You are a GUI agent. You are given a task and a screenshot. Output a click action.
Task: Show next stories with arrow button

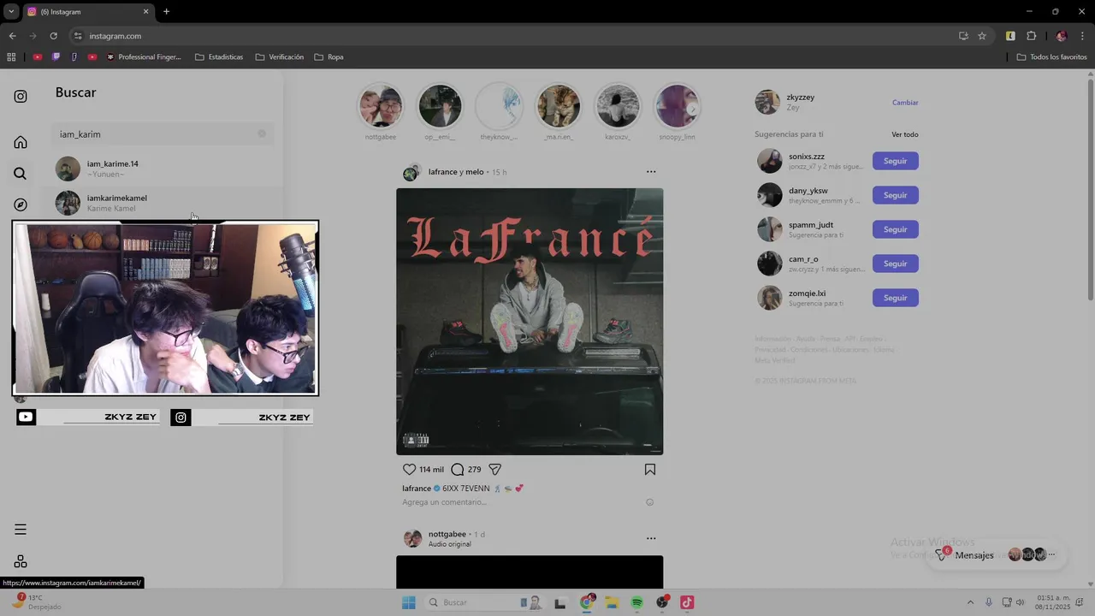(x=691, y=110)
